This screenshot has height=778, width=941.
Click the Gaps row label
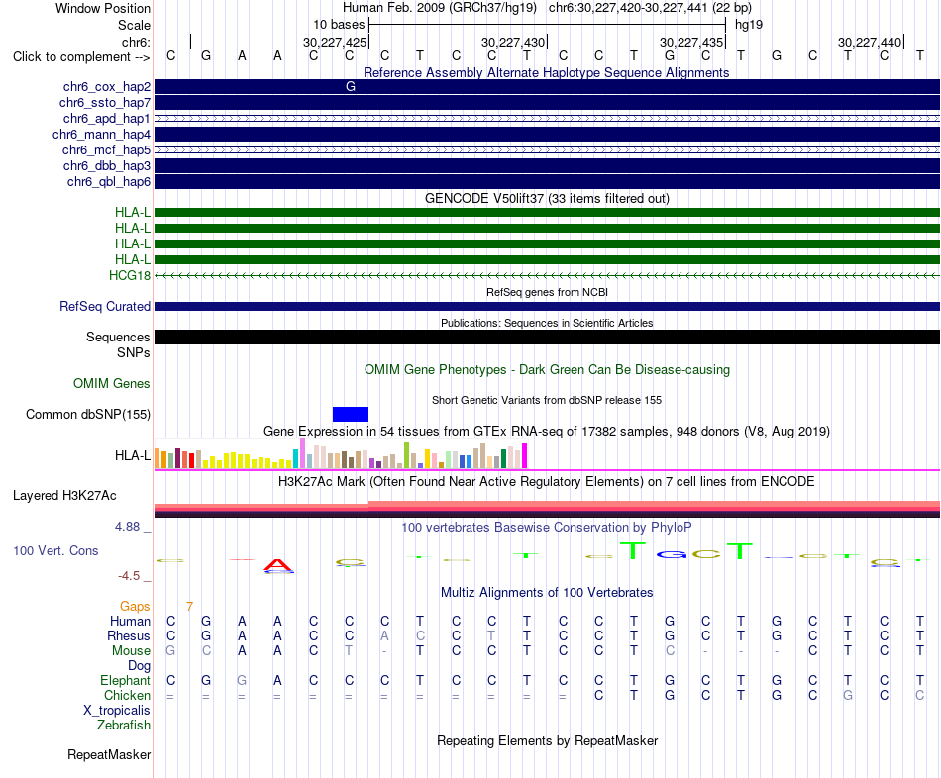[135, 606]
